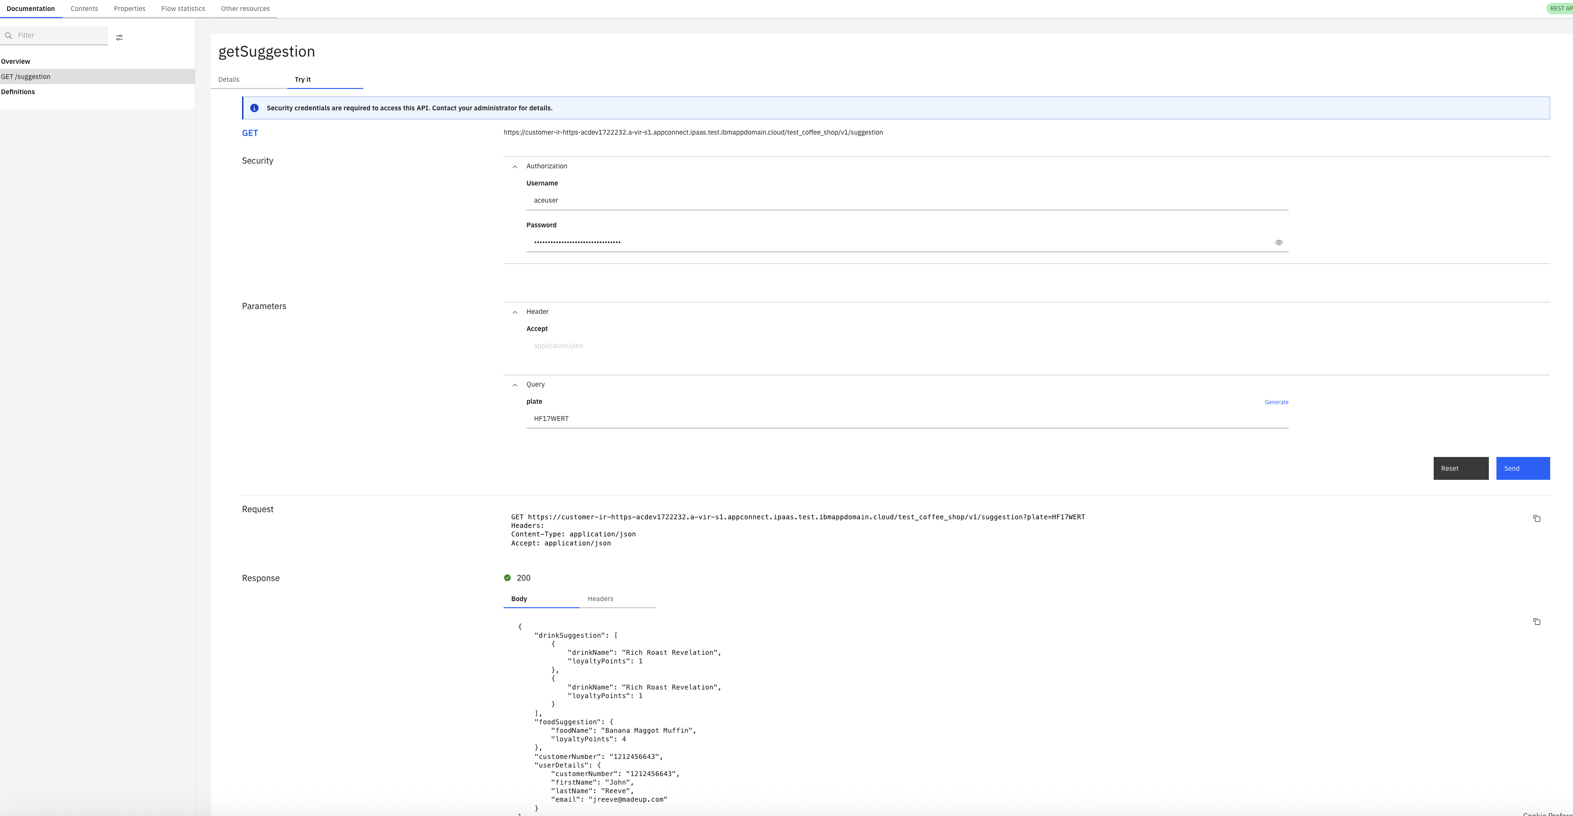Image resolution: width=1573 pixels, height=816 pixels.
Task: Click the plate query input field
Action: (906, 418)
